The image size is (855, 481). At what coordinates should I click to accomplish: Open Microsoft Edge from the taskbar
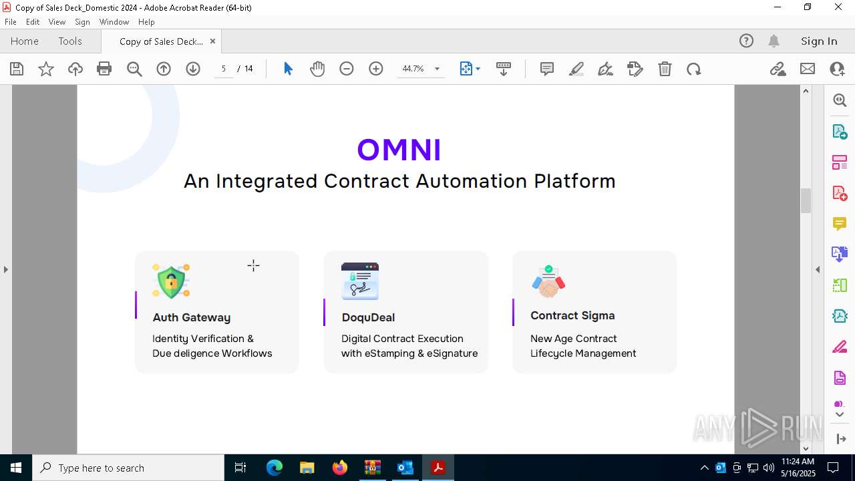(275, 468)
